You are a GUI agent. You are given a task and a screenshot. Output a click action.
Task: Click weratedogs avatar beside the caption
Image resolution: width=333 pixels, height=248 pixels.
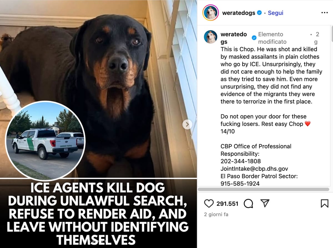[x=211, y=37]
